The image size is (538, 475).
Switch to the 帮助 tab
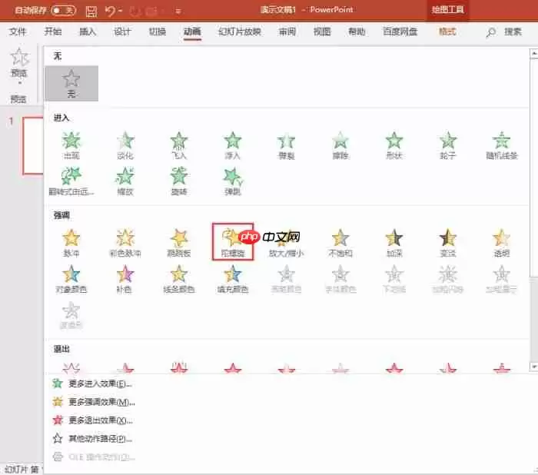357,32
